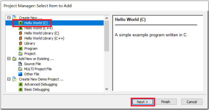Cancel the Select Item to Add dialog
This screenshot has height=110, width=209.
(192, 102)
